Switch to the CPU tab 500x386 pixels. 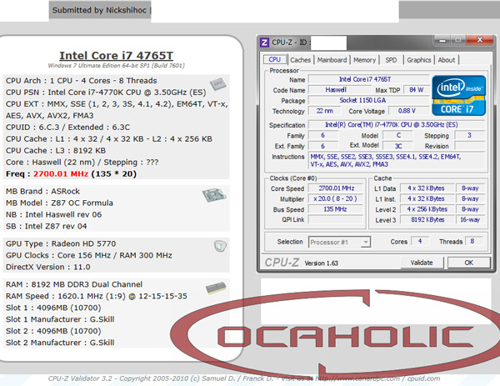point(274,60)
